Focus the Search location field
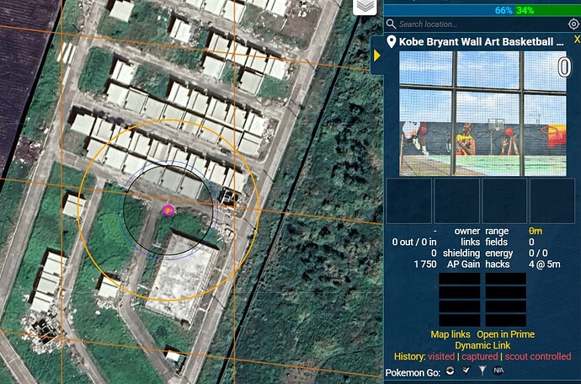The image size is (581, 384). tap(481, 24)
